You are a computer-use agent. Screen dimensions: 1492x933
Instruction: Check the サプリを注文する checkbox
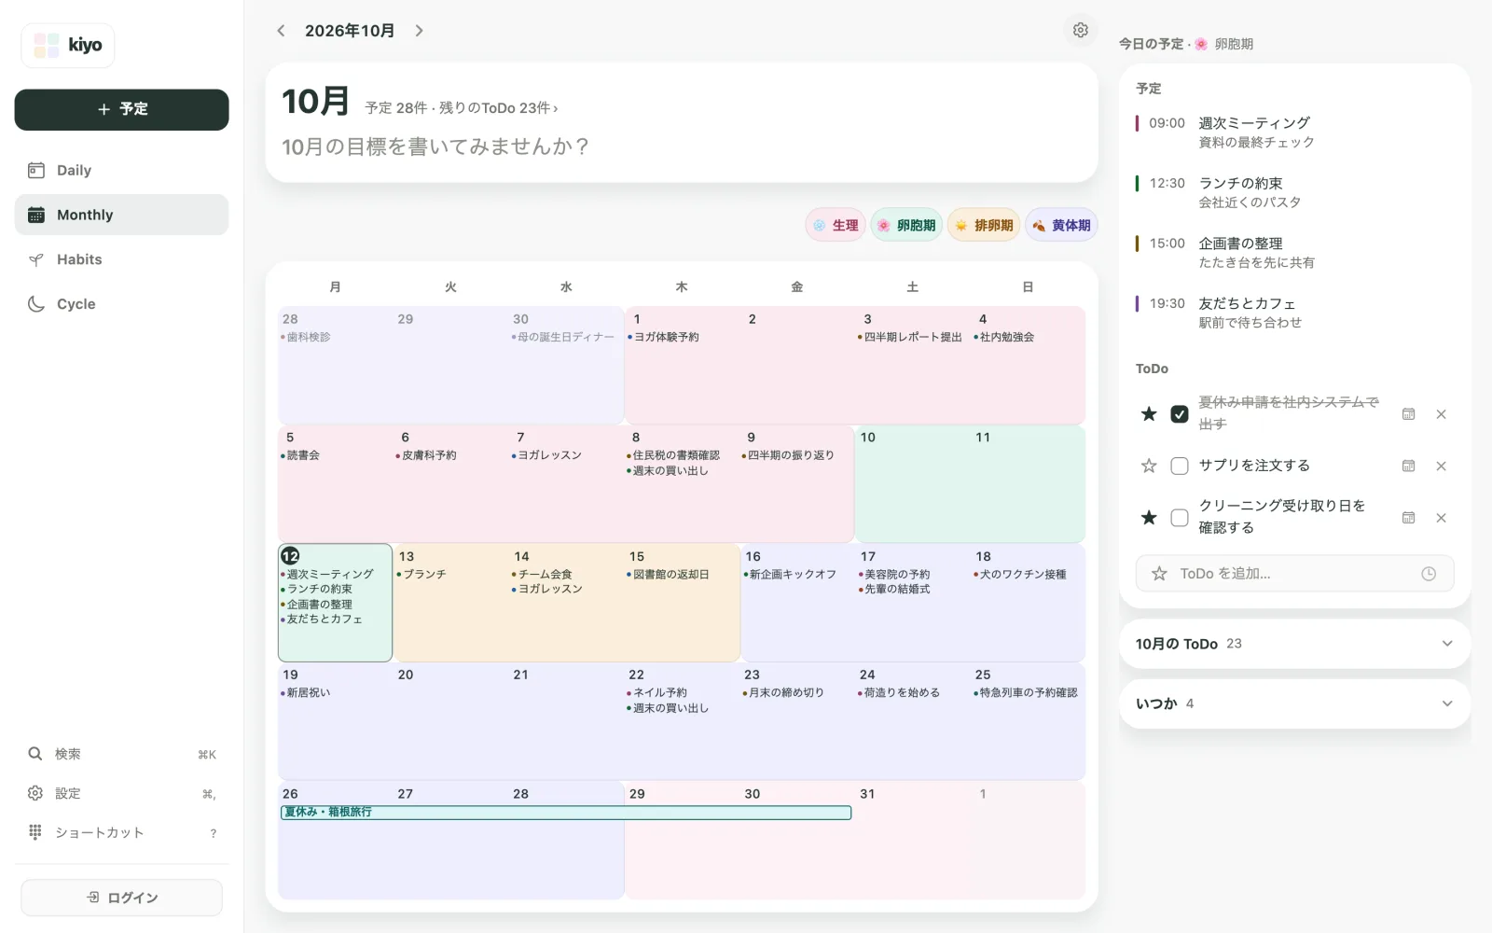click(x=1179, y=466)
